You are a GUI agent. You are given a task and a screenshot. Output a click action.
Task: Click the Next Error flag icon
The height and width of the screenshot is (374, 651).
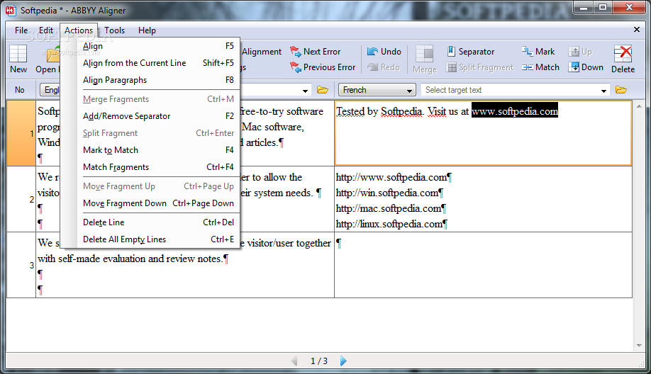[295, 52]
